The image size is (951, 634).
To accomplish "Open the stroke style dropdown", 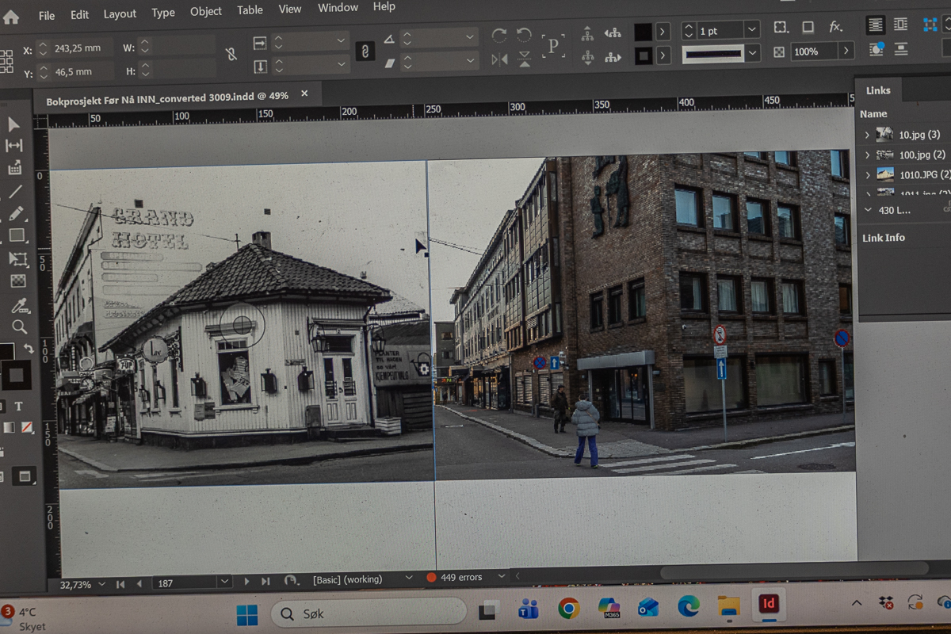I will (x=753, y=53).
